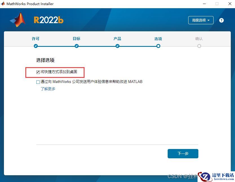Click the maximize window button

click(x=217, y=4)
